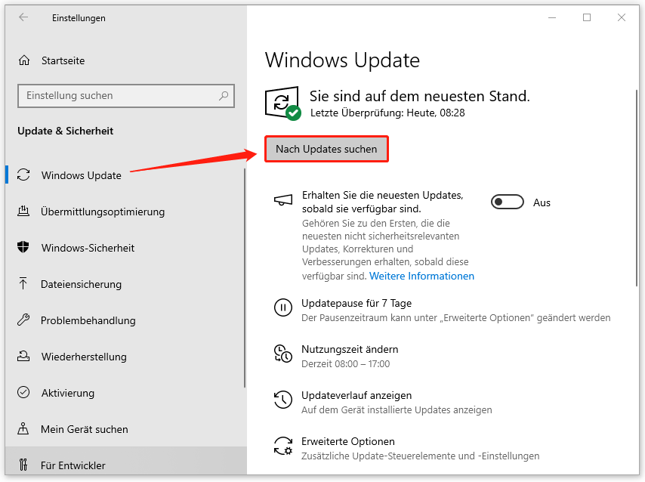
Task: Click the search magnifier icon
Action: 224,96
